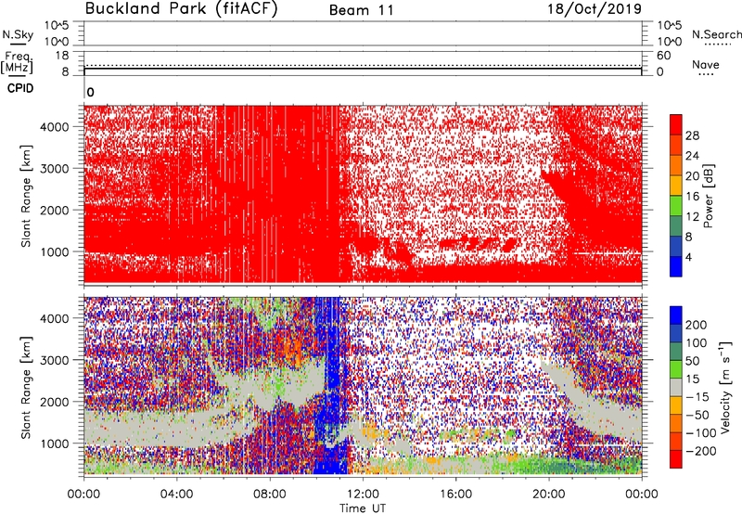Image resolution: width=742 pixels, height=514 pixels.
Task: Click the date 18/Oct/2019
Action: pyautogui.click(x=595, y=9)
